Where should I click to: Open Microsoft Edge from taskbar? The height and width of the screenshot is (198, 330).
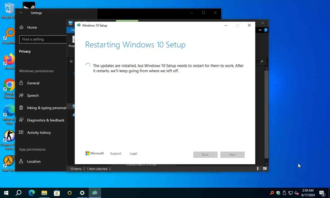(31, 193)
